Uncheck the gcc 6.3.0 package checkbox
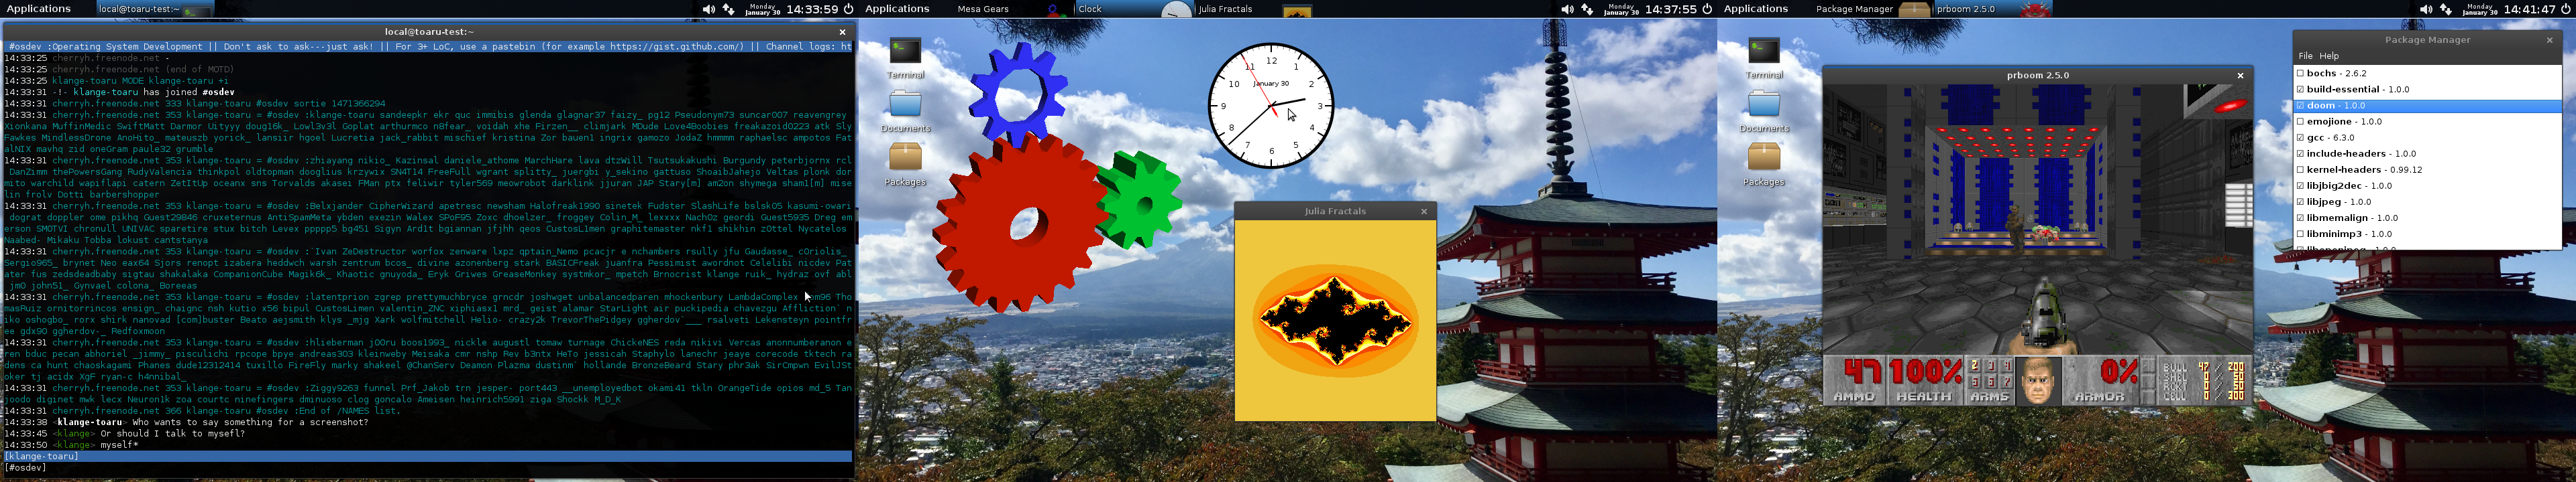This screenshot has width=2576, height=482. [x=2300, y=137]
